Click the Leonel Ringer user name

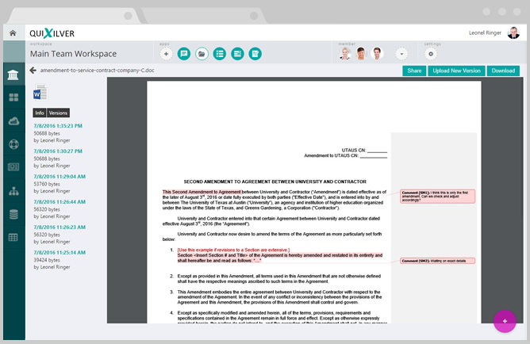(x=485, y=32)
